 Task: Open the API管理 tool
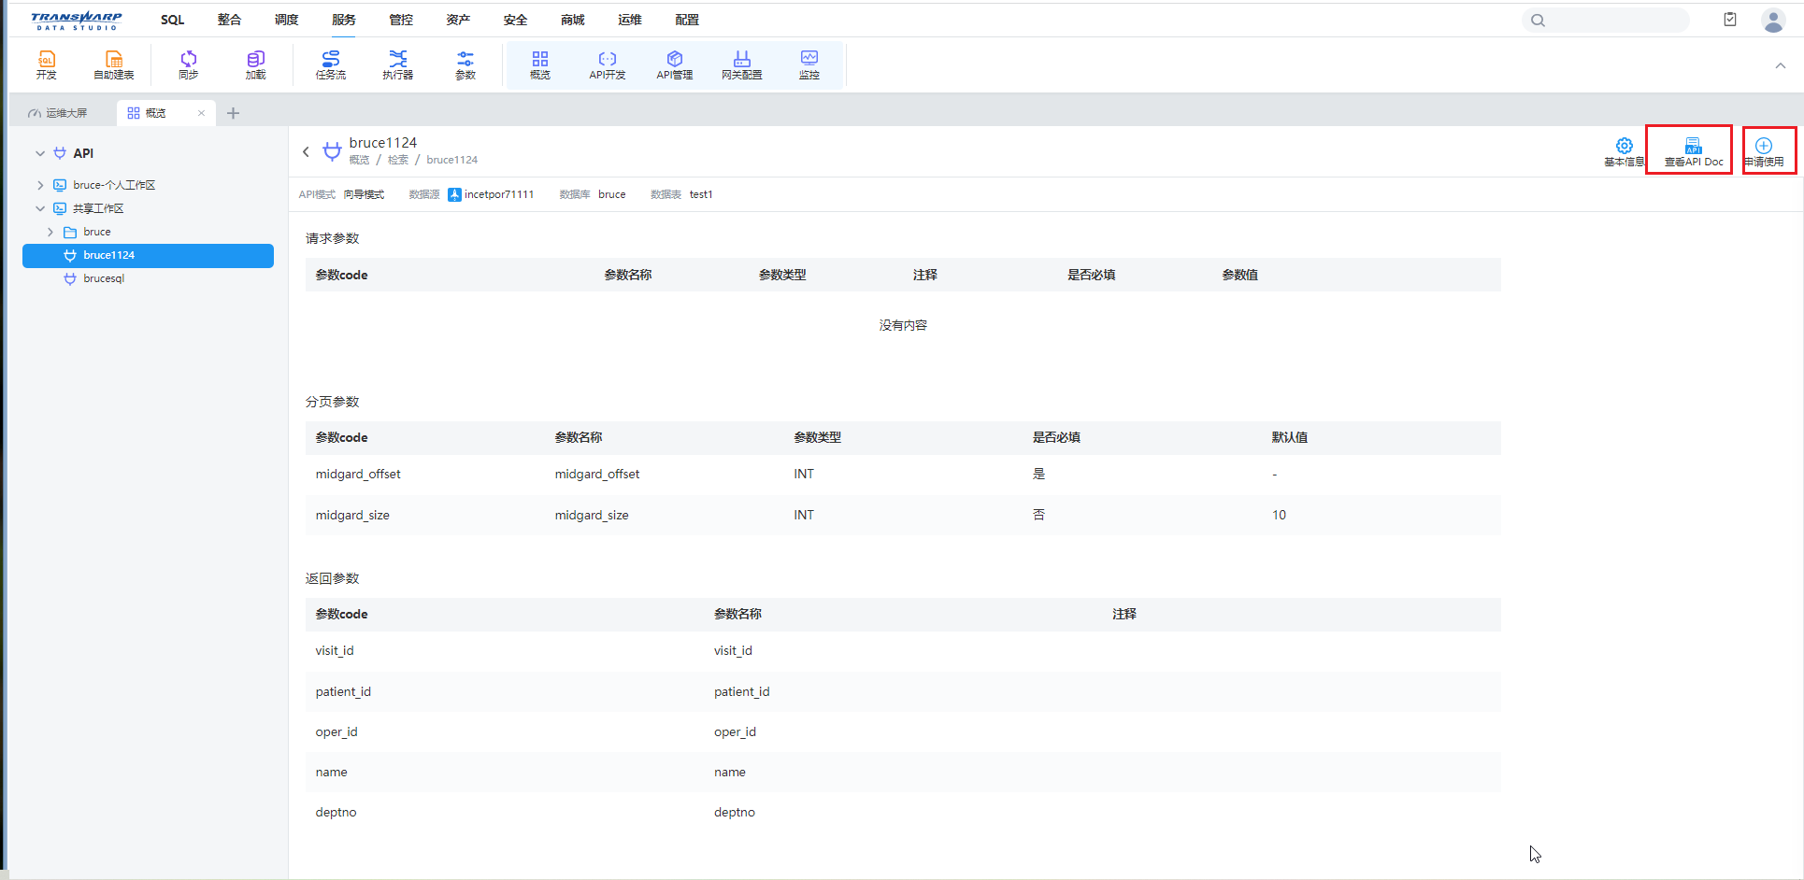pyautogui.click(x=675, y=64)
